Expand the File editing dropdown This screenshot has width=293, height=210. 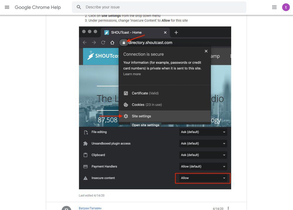tap(203, 132)
